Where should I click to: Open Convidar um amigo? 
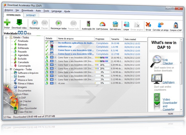click(x=161, y=25)
